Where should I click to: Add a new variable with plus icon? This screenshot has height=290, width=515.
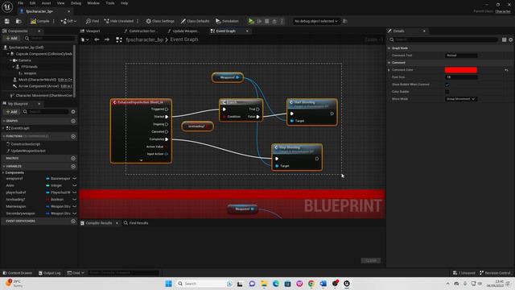pyautogui.click(x=73, y=167)
